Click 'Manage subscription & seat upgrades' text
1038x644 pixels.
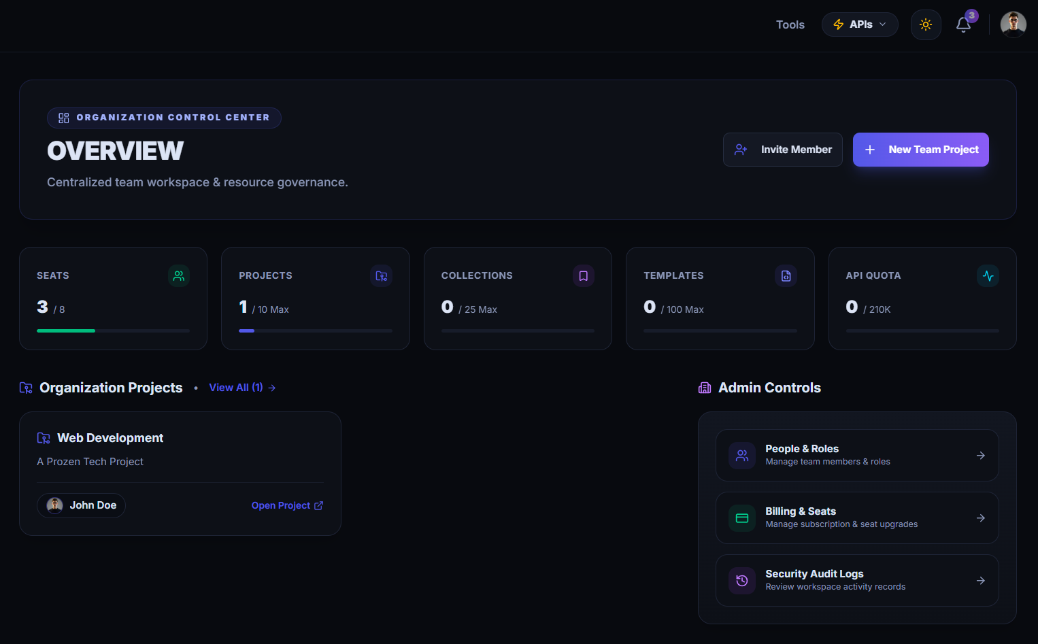coord(841,524)
